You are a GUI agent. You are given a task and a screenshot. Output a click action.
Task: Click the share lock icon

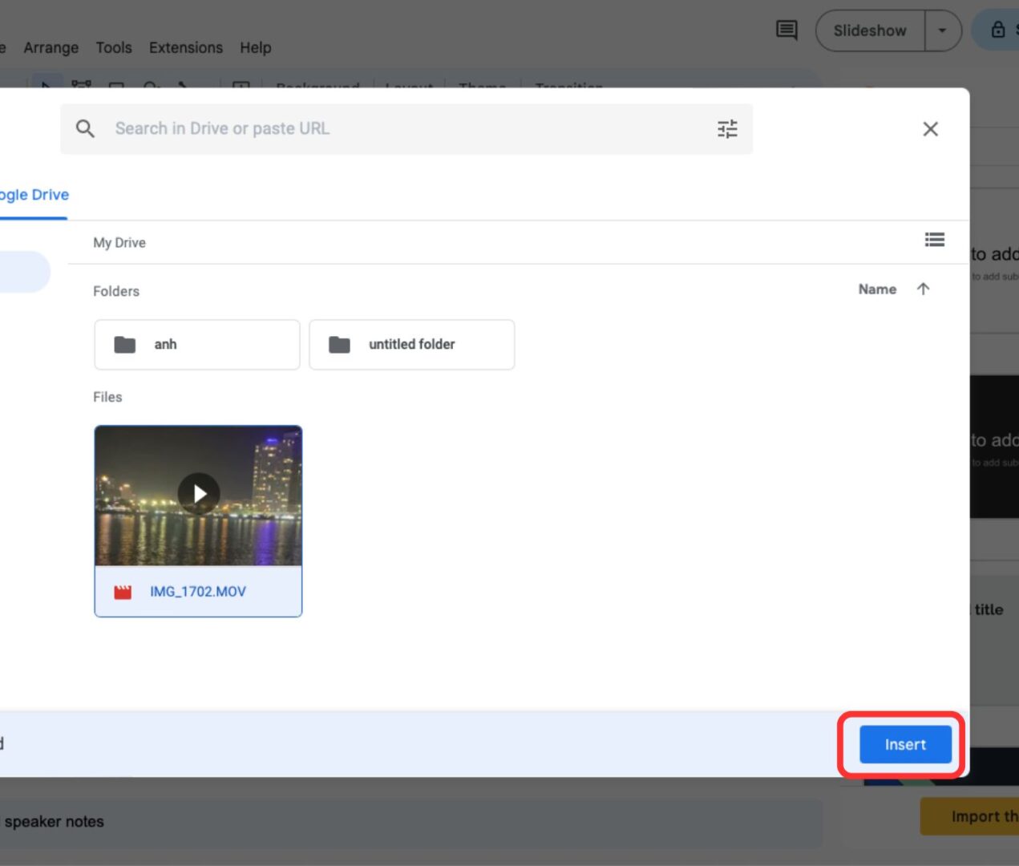998,30
